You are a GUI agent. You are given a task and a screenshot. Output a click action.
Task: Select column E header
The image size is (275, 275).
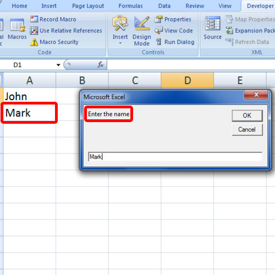(240, 80)
